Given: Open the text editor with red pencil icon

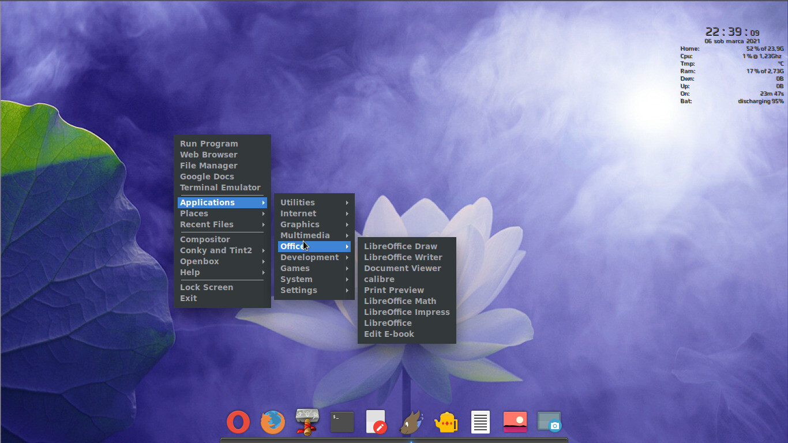Looking at the screenshot, I should point(376,422).
